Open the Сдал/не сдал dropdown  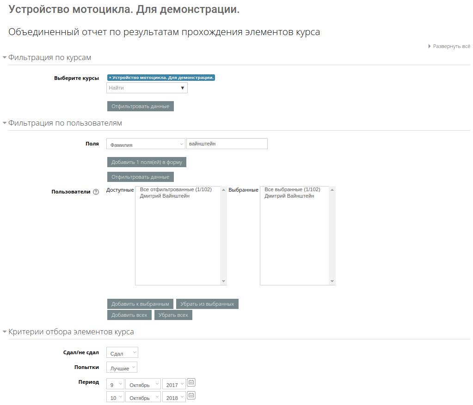(x=122, y=353)
